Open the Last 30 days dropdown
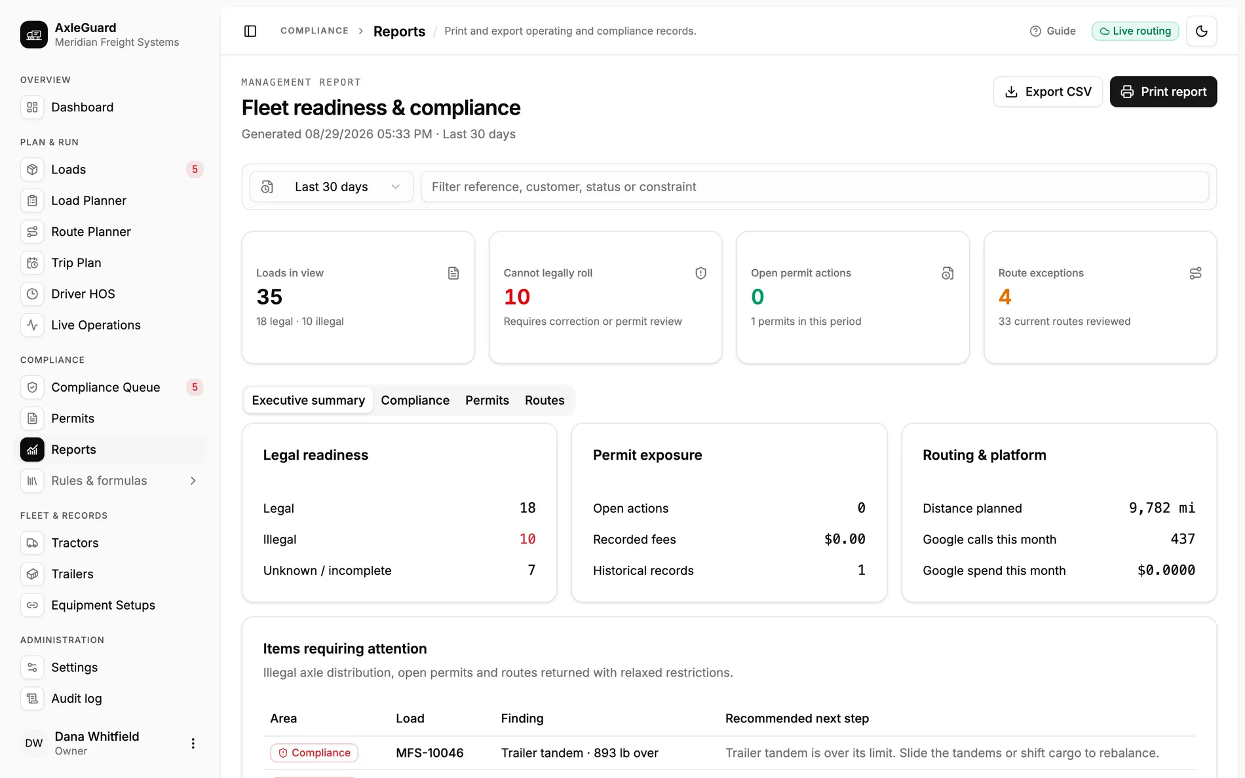Viewport: 1245px width, 778px height. (331, 187)
